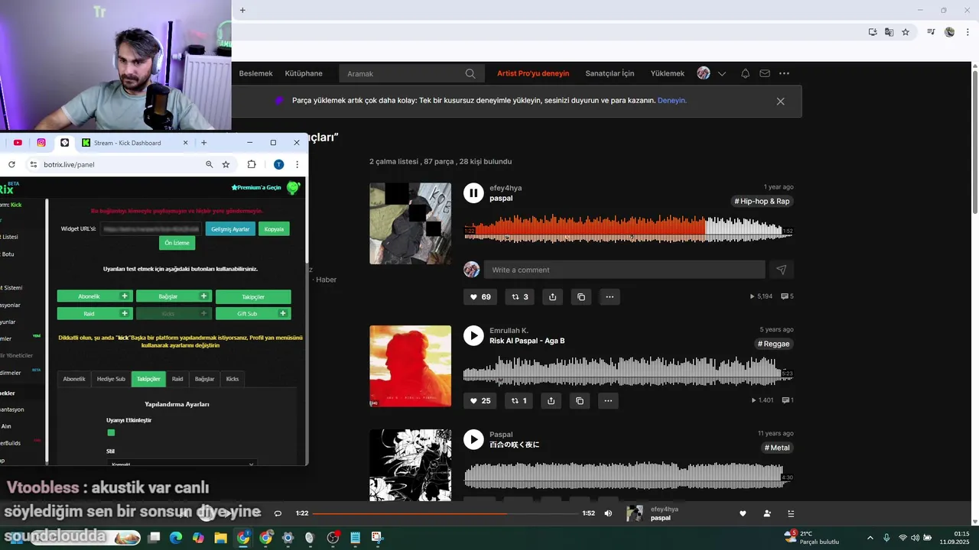
Task: Open the next-up queue list
Action: (791, 513)
